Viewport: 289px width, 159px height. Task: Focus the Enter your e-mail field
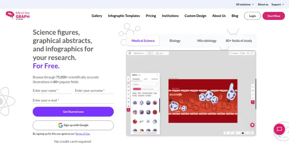73,100
